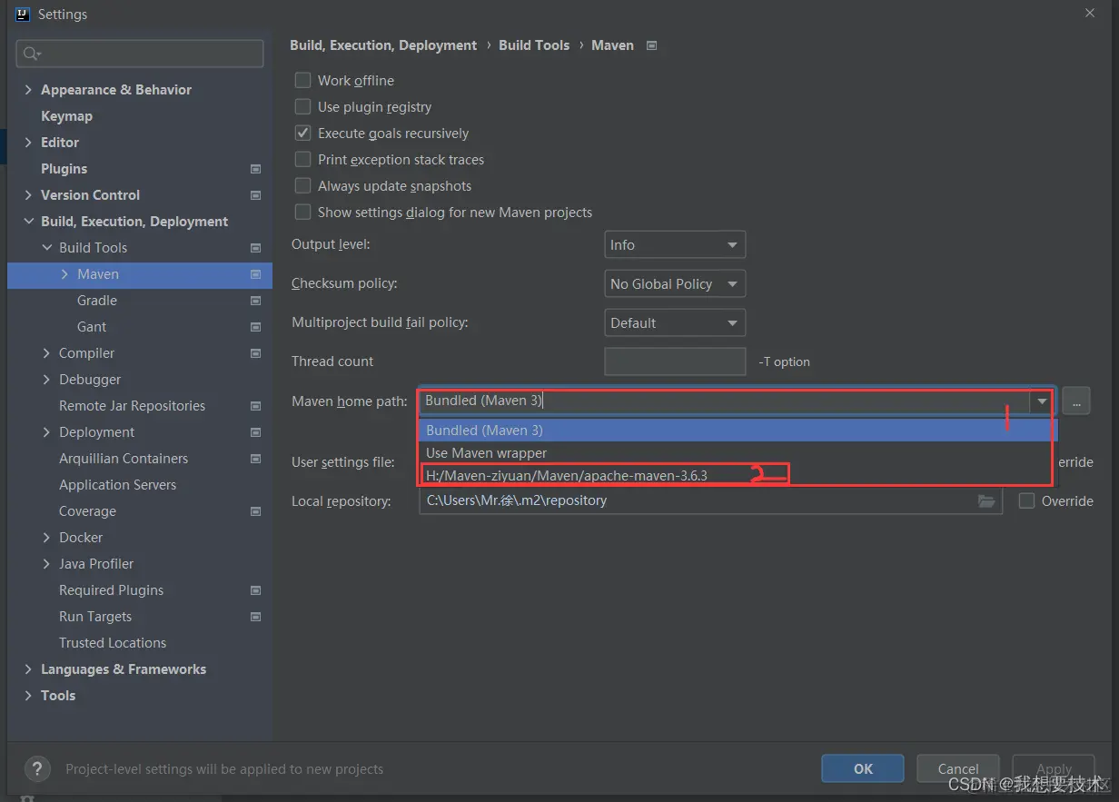
Task: Expand the Version Control section
Action: [x=28, y=195]
